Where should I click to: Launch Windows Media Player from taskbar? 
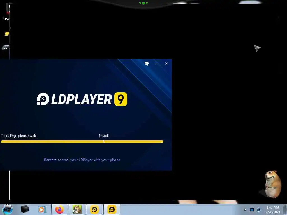41,209
